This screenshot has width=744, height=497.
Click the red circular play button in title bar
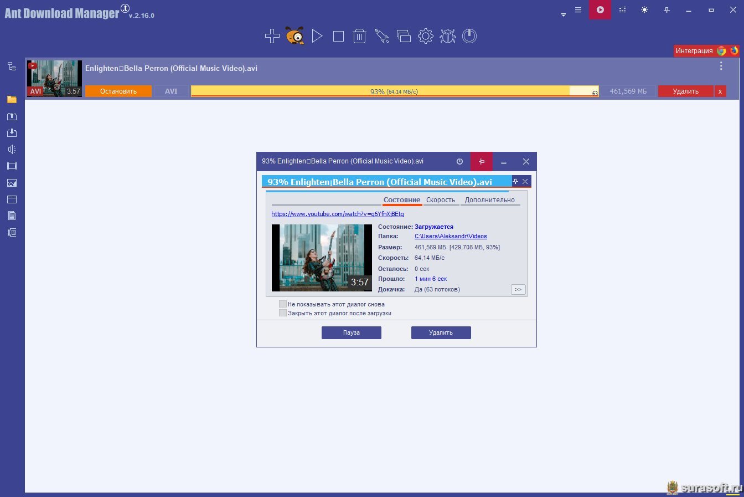600,10
